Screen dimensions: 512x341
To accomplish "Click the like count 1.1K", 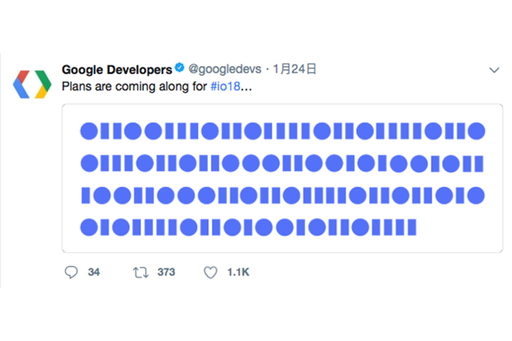I will [238, 273].
